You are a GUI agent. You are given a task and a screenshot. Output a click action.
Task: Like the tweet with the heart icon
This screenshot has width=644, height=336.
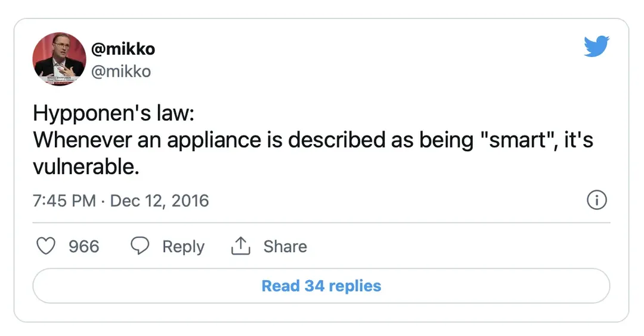[46, 246]
